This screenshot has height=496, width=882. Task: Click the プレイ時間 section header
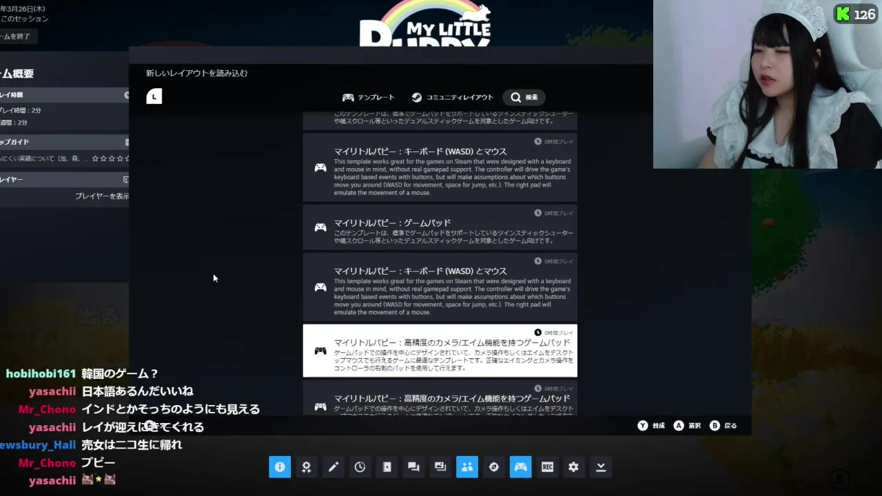click(65, 95)
